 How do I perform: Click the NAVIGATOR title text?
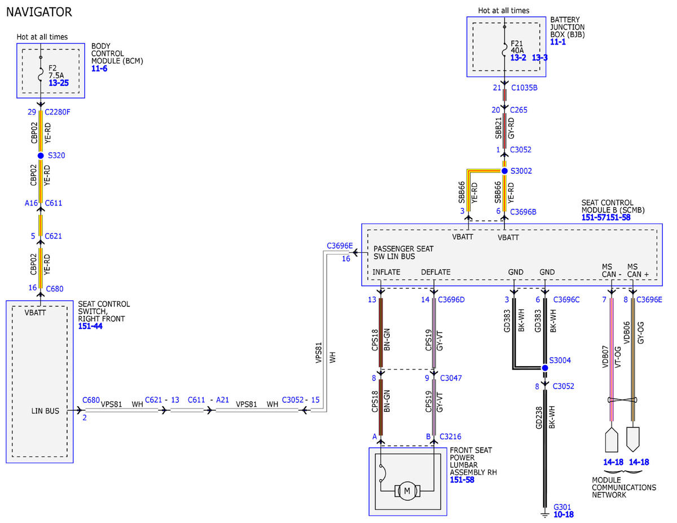(x=39, y=11)
